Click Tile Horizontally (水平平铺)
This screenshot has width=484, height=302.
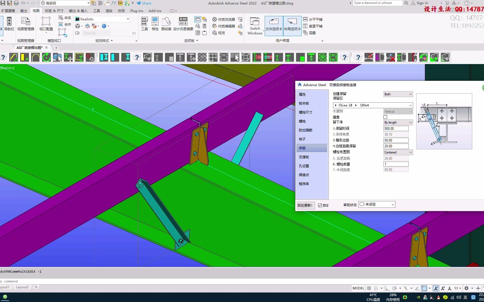pyautogui.click(x=313, y=19)
